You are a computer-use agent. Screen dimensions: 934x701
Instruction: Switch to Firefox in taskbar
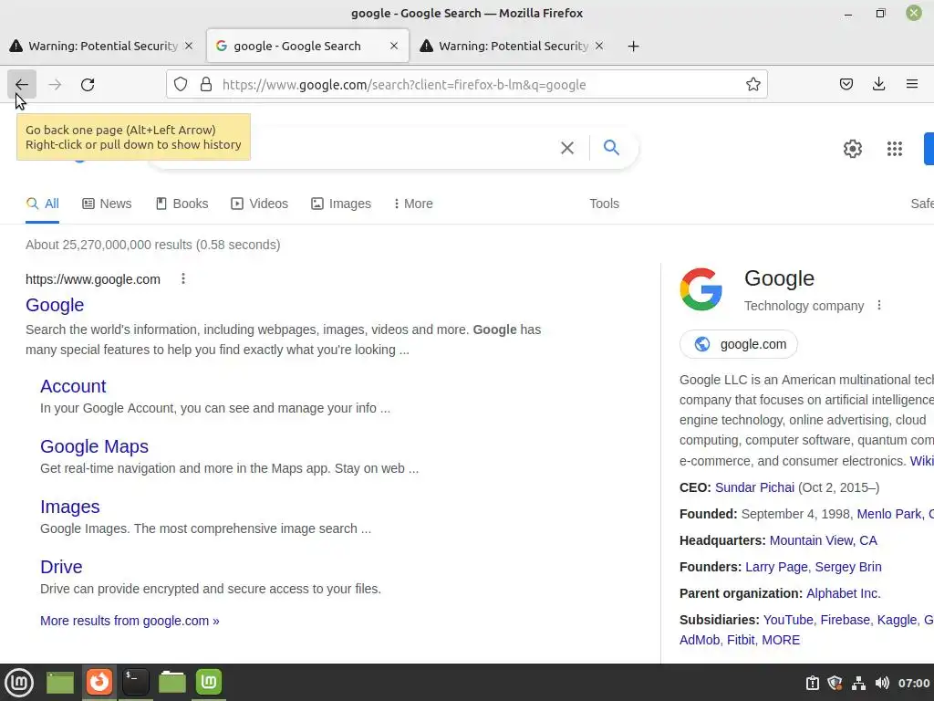99,682
